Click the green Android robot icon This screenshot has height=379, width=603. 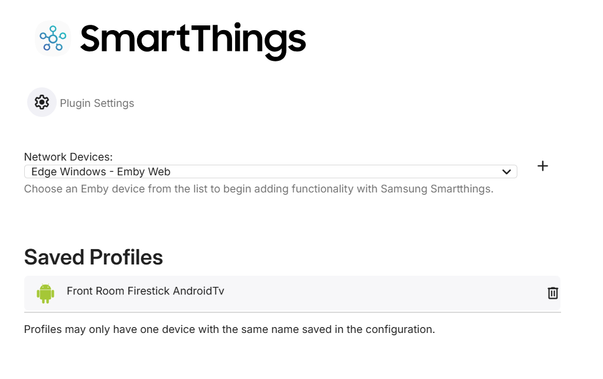45,293
